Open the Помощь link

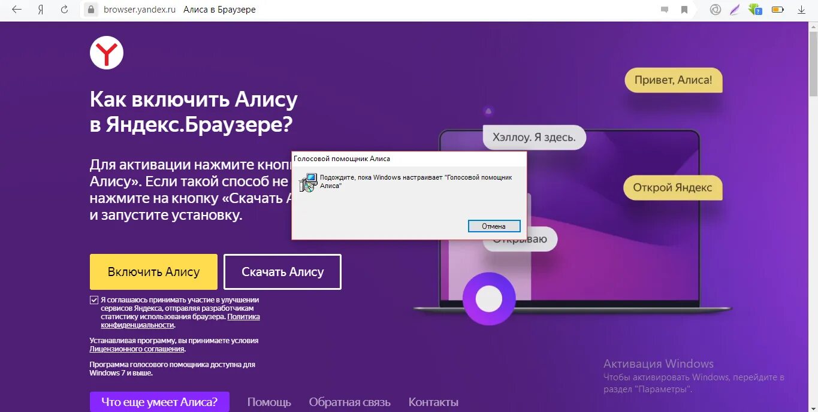coord(269,402)
